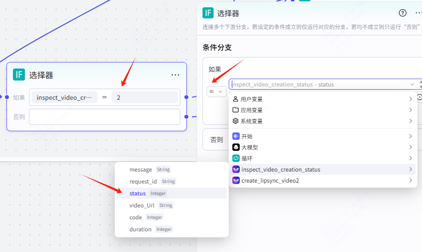The height and width of the screenshot is (252, 422).
Task: Click the 如果 branch output port dot
Action: click(x=186, y=97)
